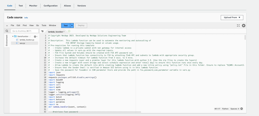The height and width of the screenshot is (116, 259).
Task: Click the blue Test button
Action: point(66,26)
